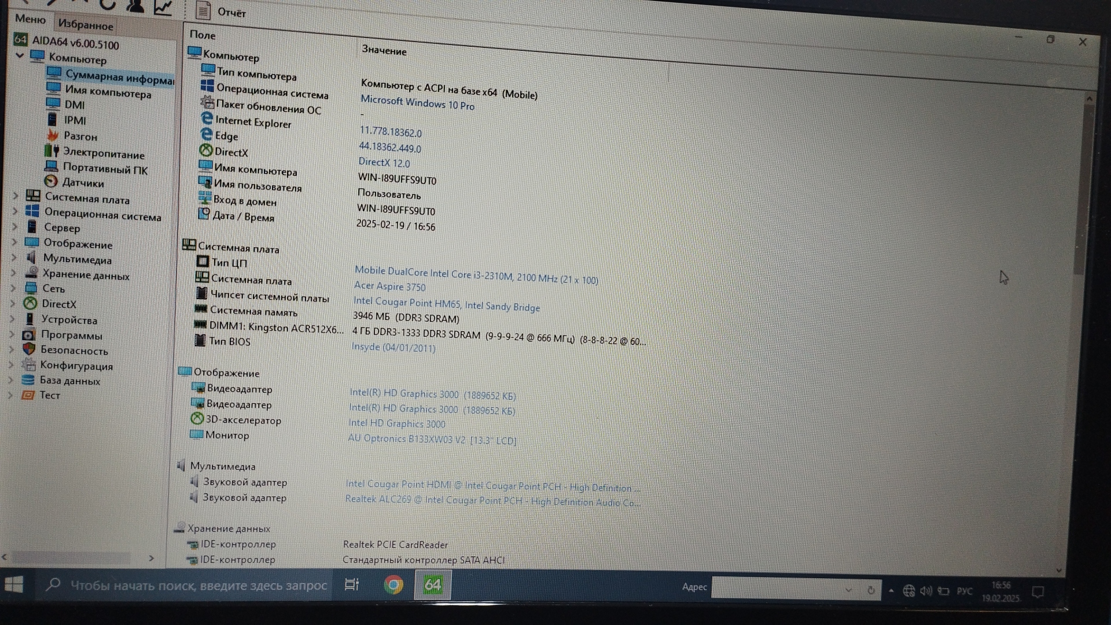The width and height of the screenshot is (1111, 625).
Task: Open Task View on the taskbar
Action: tap(352, 584)
